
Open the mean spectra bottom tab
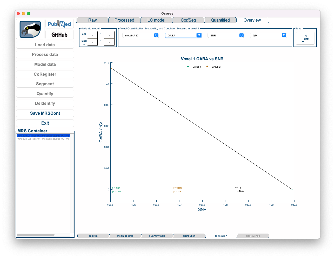pyautogui.click(x=125, y=236)
